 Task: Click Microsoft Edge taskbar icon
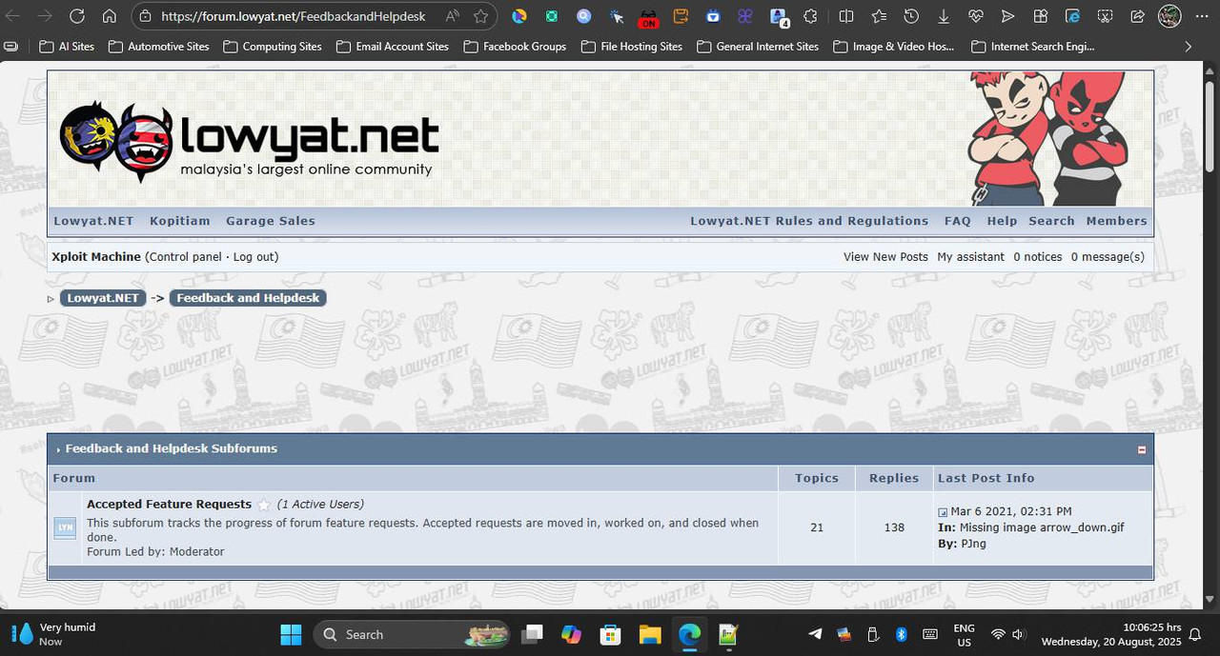pos(689,634)
